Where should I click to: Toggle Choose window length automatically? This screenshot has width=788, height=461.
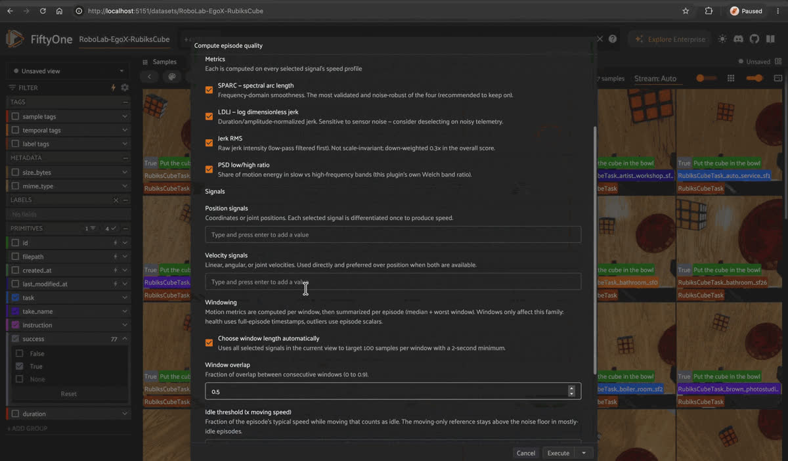coord(209,342)
